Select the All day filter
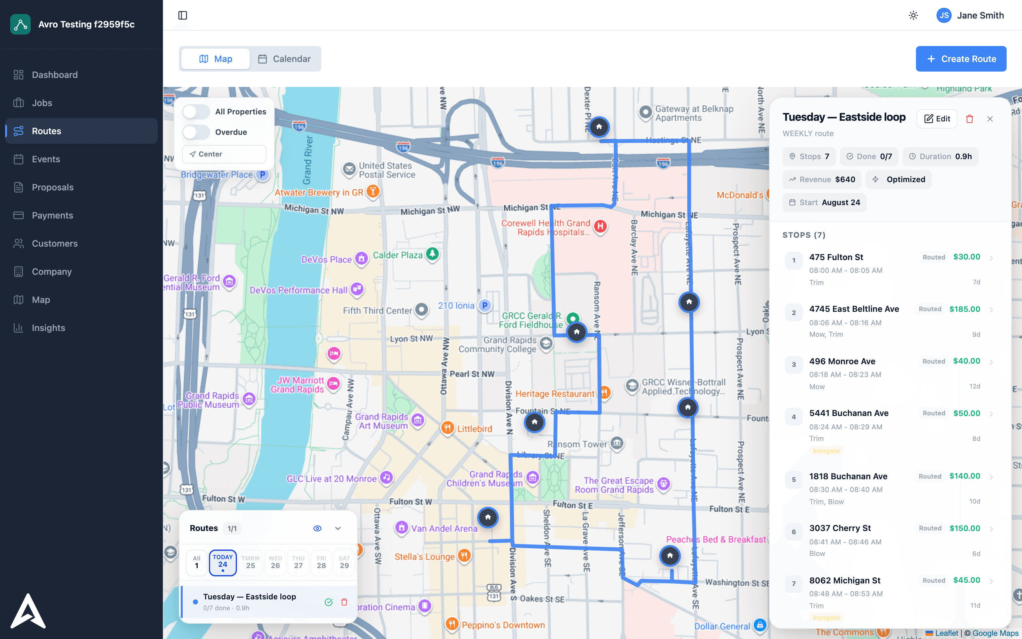Viewport: 1022px width, 639px height. [196, 563]
